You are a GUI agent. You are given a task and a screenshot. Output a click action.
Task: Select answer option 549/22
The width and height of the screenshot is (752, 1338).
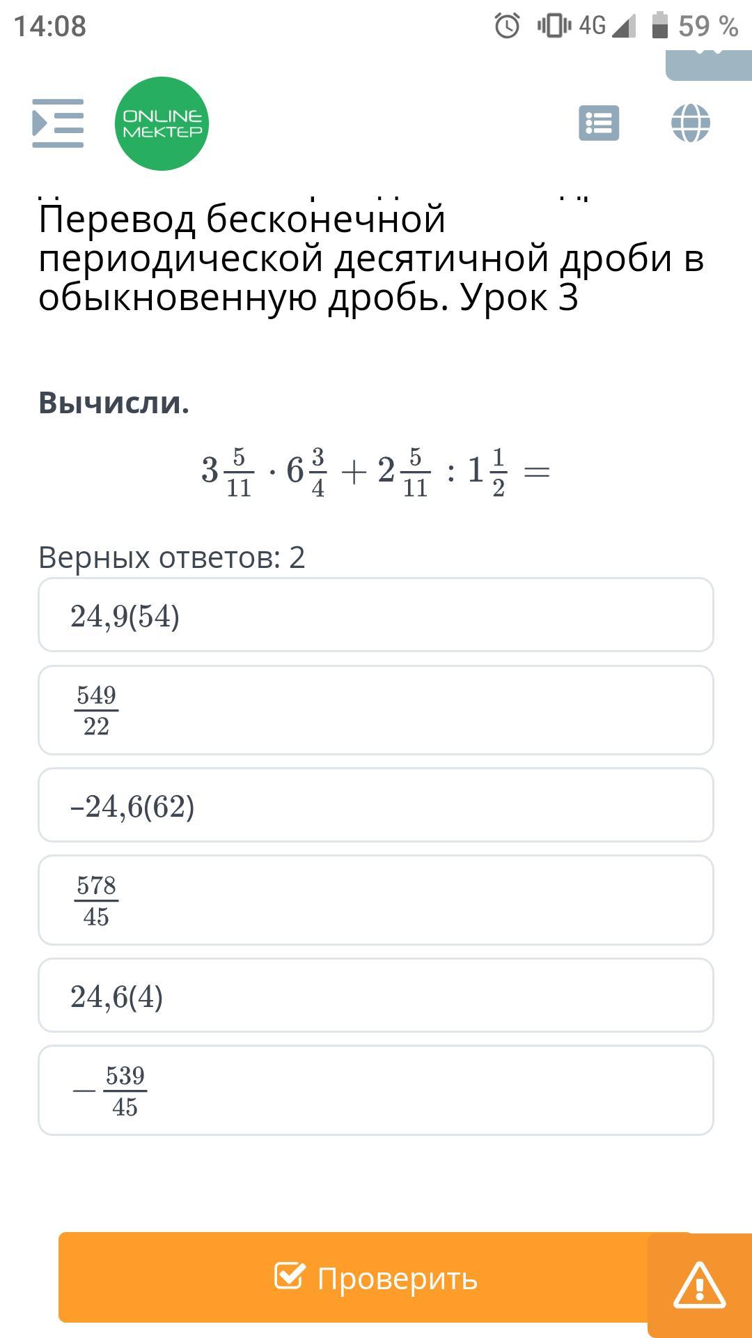pyautogui.click(x=376, y=710)
